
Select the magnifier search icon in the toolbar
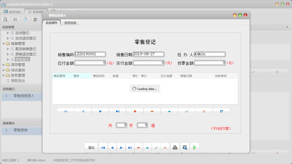(x=5, y=19)
